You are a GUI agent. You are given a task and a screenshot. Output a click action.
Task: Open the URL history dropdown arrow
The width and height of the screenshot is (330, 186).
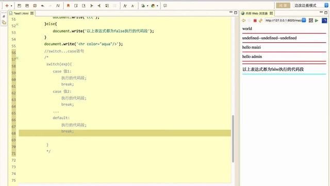(304, 20)
